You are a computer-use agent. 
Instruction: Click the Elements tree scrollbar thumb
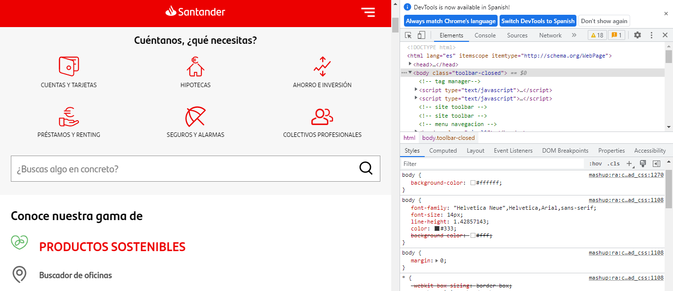pyautogui.click(x=669, y=57)
